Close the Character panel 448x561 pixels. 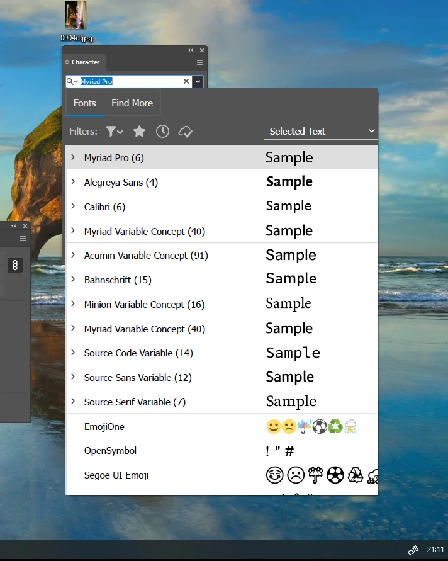[x=202, y=50]
